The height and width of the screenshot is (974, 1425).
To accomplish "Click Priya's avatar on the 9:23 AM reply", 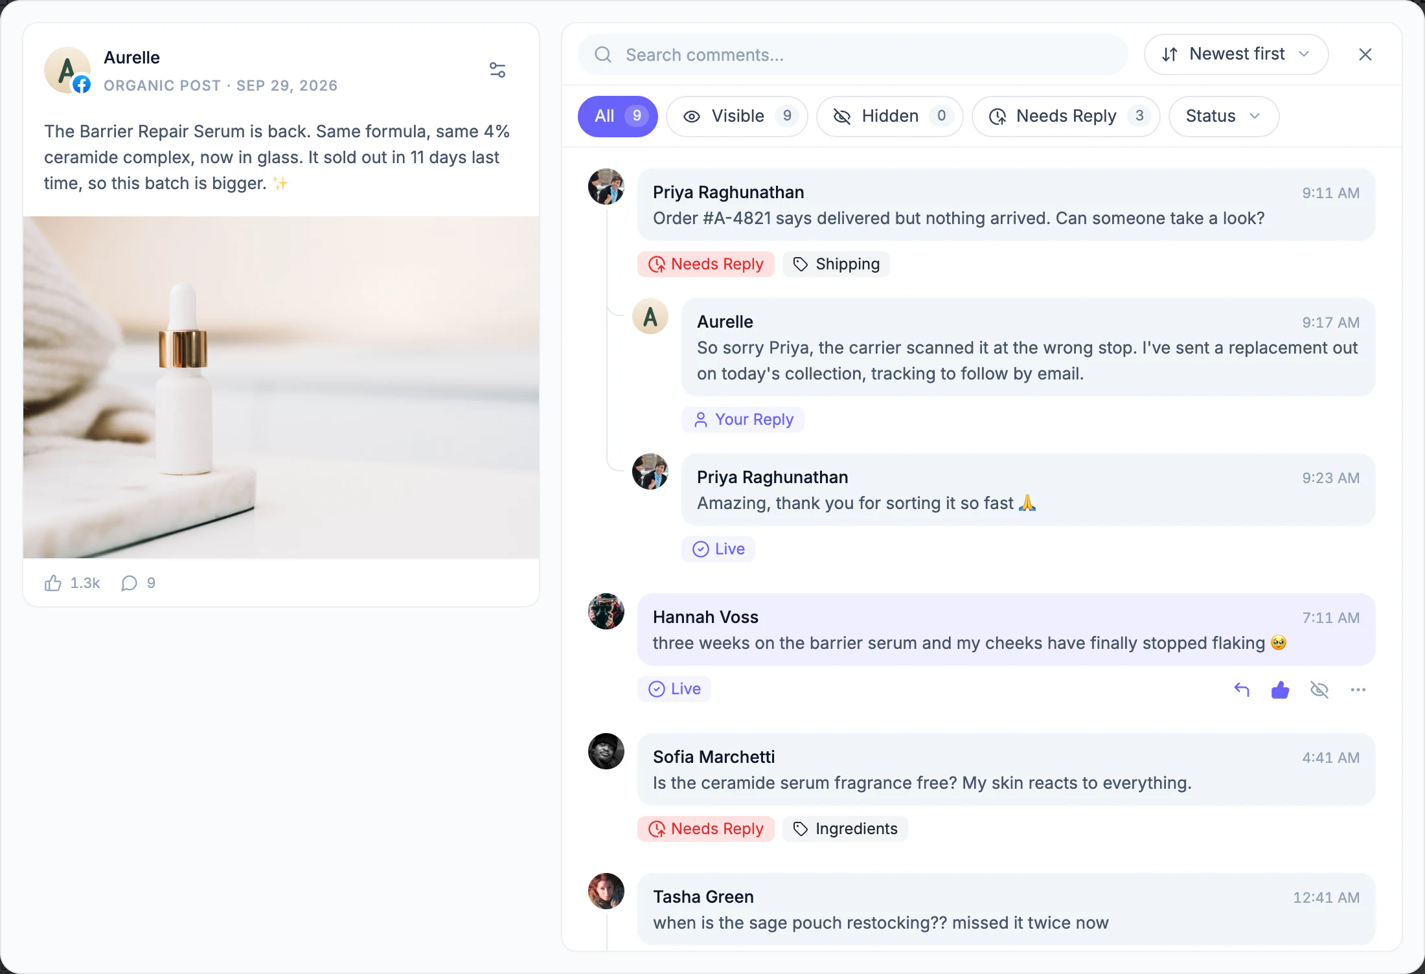I will [650, 471].
